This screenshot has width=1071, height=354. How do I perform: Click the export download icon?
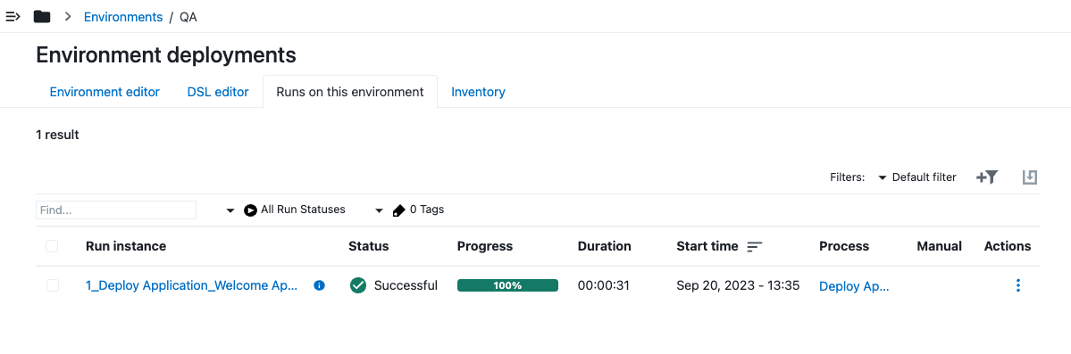coord(1029,177)
